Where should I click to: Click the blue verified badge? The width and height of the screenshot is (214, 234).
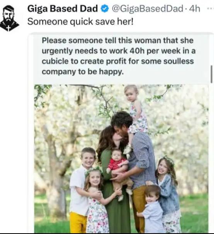[x=105, y=9]
